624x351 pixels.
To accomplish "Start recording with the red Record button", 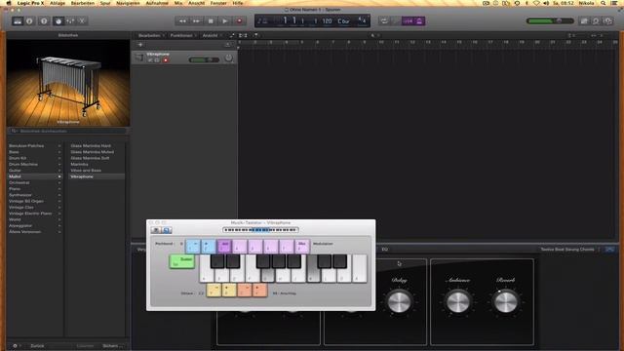I will pos(239,21).
